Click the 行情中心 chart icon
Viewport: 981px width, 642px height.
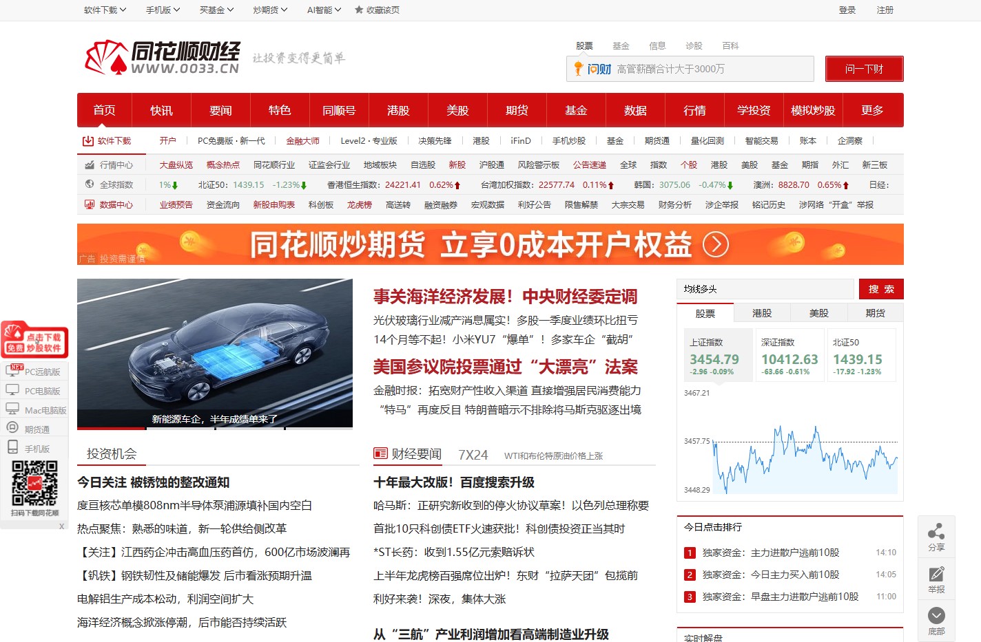click(90, 165)
